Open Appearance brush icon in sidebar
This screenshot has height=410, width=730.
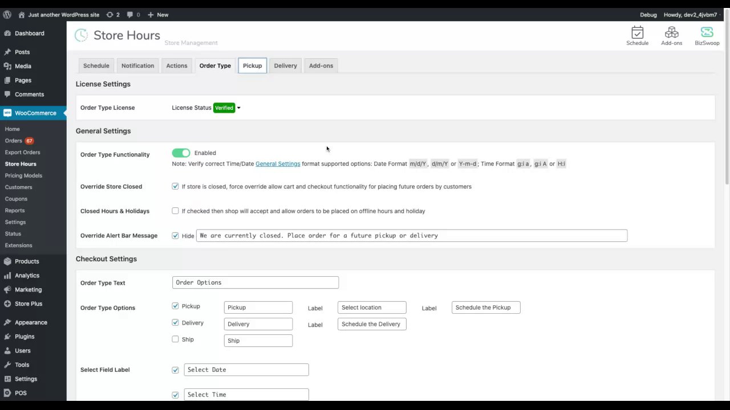(x=7, y=322)
